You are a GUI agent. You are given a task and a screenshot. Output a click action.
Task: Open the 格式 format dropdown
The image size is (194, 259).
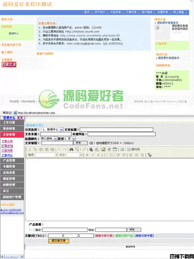click(x=47, y=155)
